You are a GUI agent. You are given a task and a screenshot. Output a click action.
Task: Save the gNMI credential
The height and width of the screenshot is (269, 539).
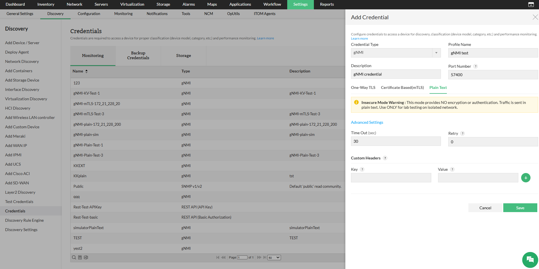(520, 208)
